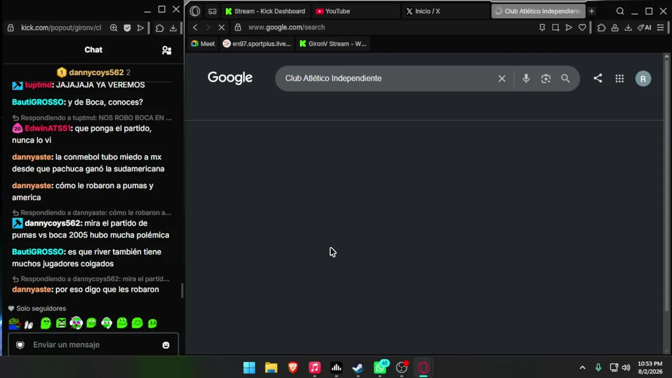Open volume control in system tray
Image resolution: width=672 pixels, height=378 pixels.
pos(626,367)
